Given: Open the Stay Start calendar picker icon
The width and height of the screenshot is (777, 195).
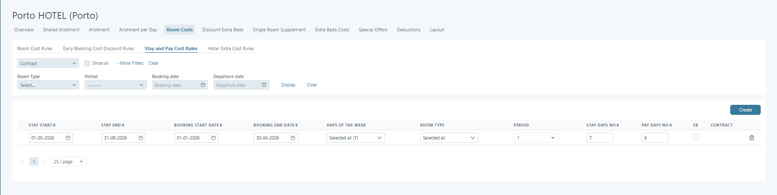Looking at the screenshot, I should (68, 138).
